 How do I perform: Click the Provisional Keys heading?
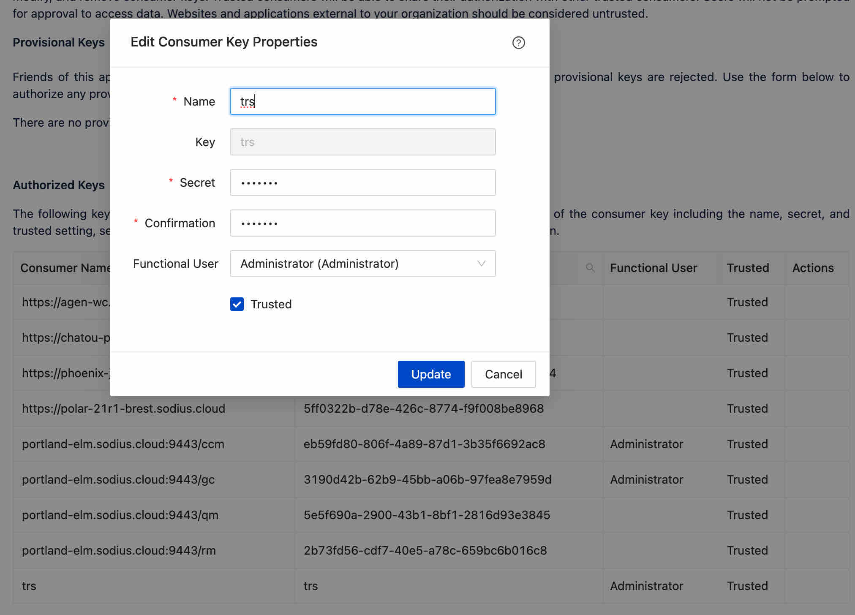point(58,42)
